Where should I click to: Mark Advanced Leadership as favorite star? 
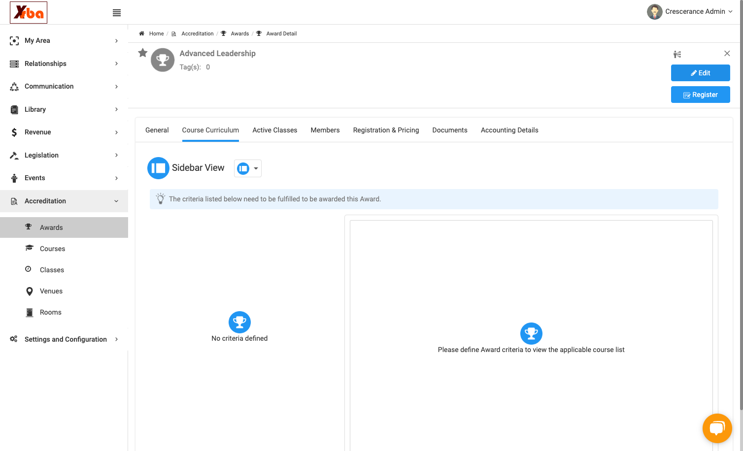tap(143, 53)
